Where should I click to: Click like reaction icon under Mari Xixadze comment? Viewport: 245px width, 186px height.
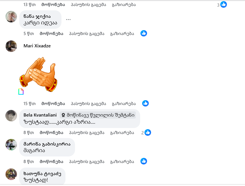(145, 103)
